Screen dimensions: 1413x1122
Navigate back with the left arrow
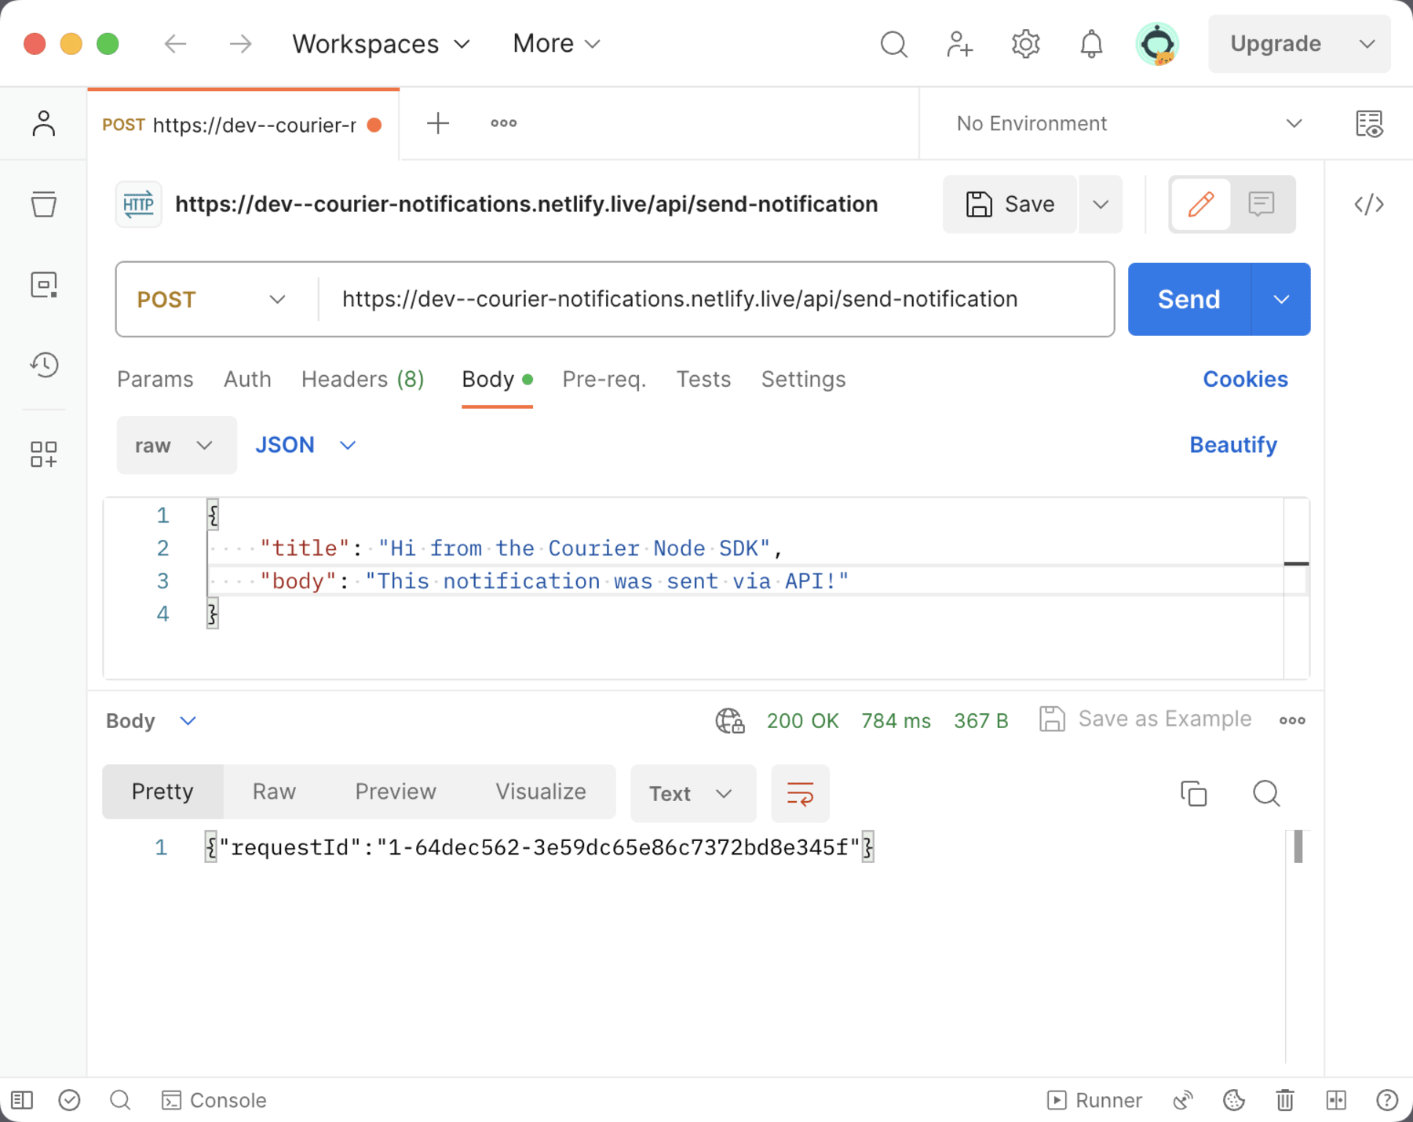point(175,44)
